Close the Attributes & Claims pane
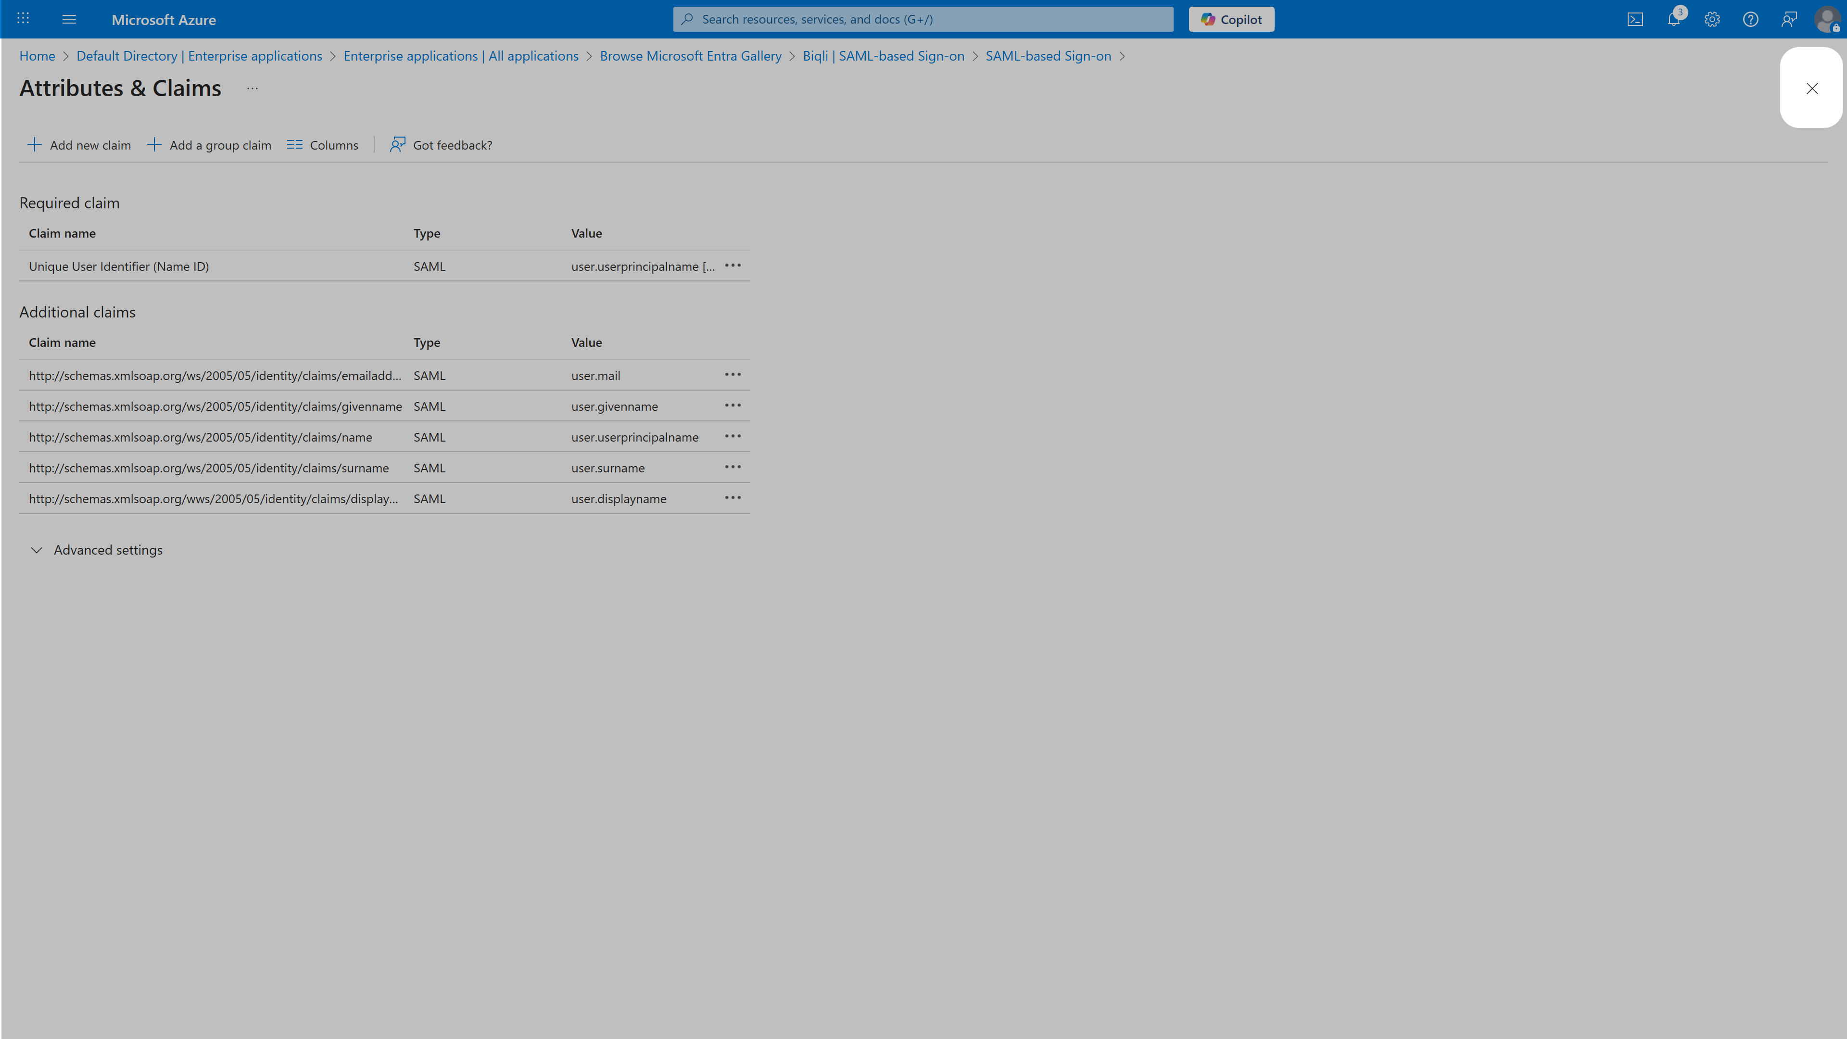The height and width of the screenshot is (1039, 1847). tap(1812, 88)
